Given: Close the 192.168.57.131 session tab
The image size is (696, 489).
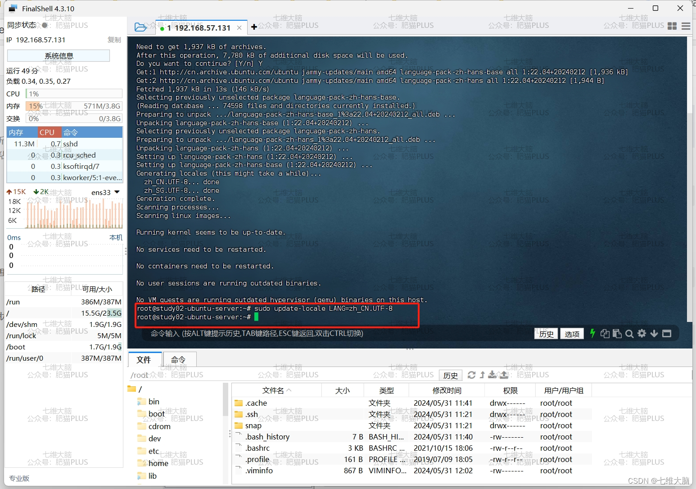Looking at the screenshot, I should coord(239,28).
